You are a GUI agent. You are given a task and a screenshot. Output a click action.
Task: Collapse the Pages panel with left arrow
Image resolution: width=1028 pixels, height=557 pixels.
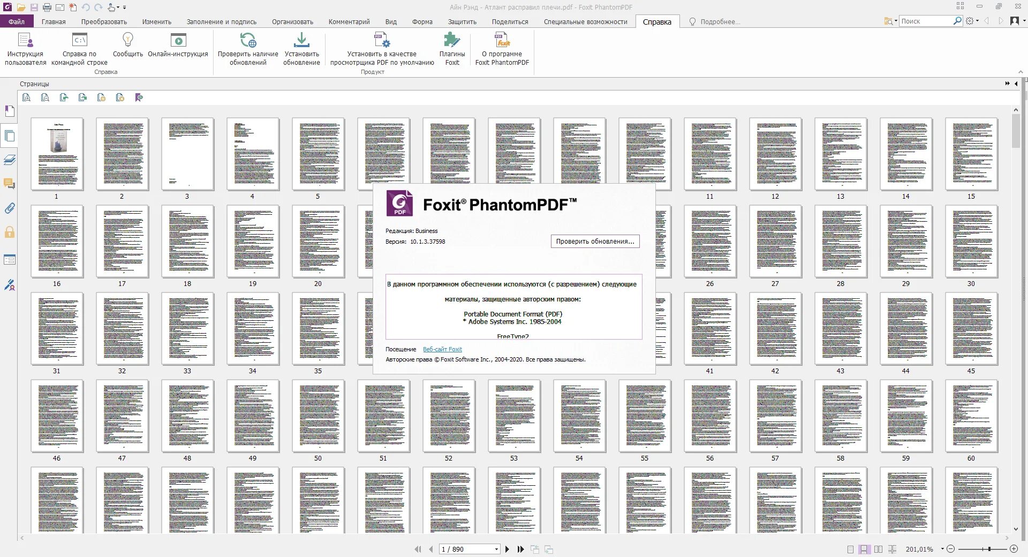pos(1016,84)
